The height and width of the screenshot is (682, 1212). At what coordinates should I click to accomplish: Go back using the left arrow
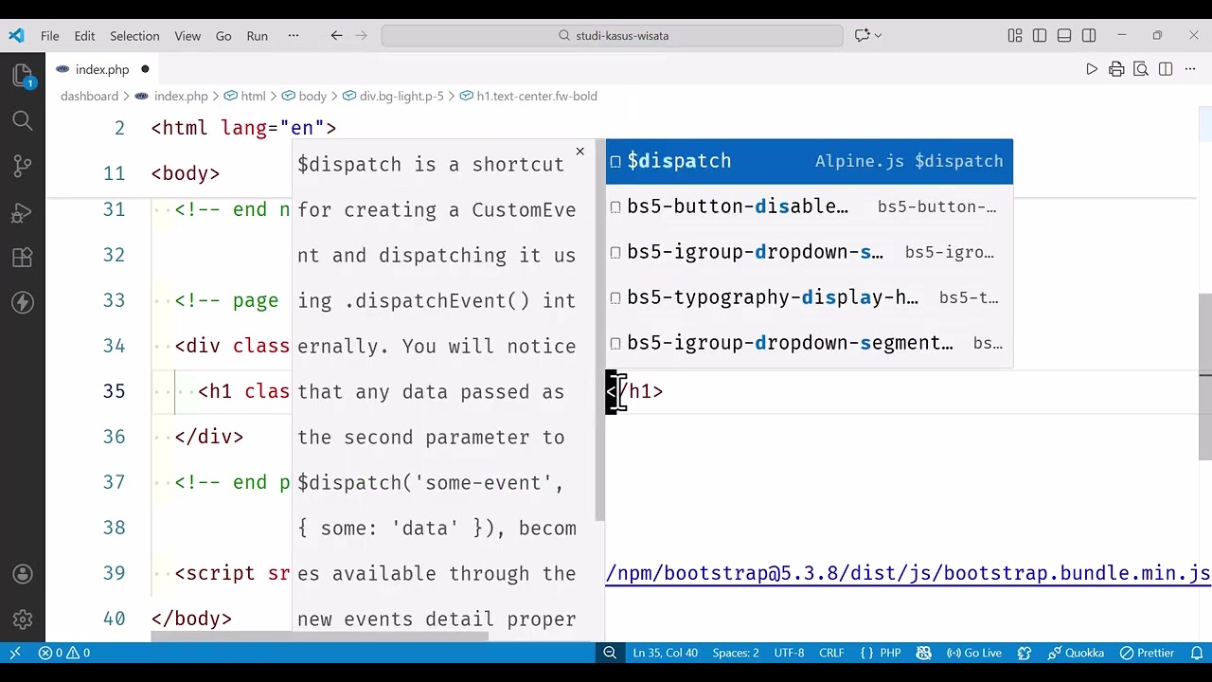[x=336, y=35]
